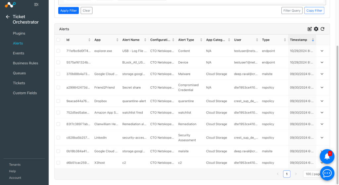Expand the Clanwilliam Remediation alert
Image resolution: width=339 pixels, height=185 pixels.
click(x=322, y=124)
